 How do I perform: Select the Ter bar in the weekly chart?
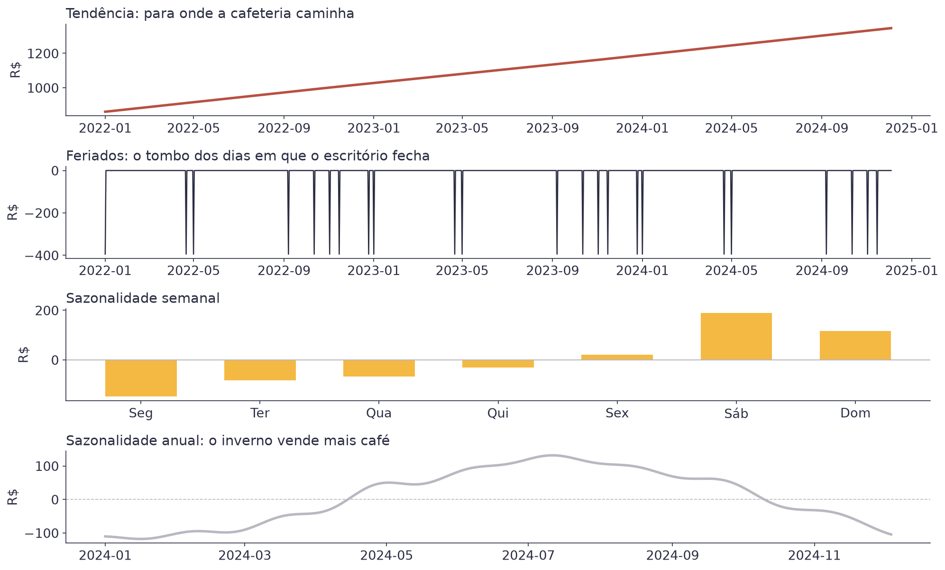pyautogui.click(x=260, y=370)
